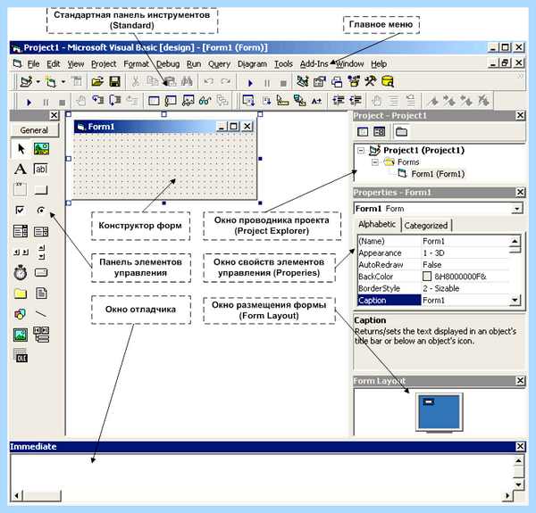Screen dimensions: 536x513
Task: Select the ComboBox control tool
Action: coord(21,231)
